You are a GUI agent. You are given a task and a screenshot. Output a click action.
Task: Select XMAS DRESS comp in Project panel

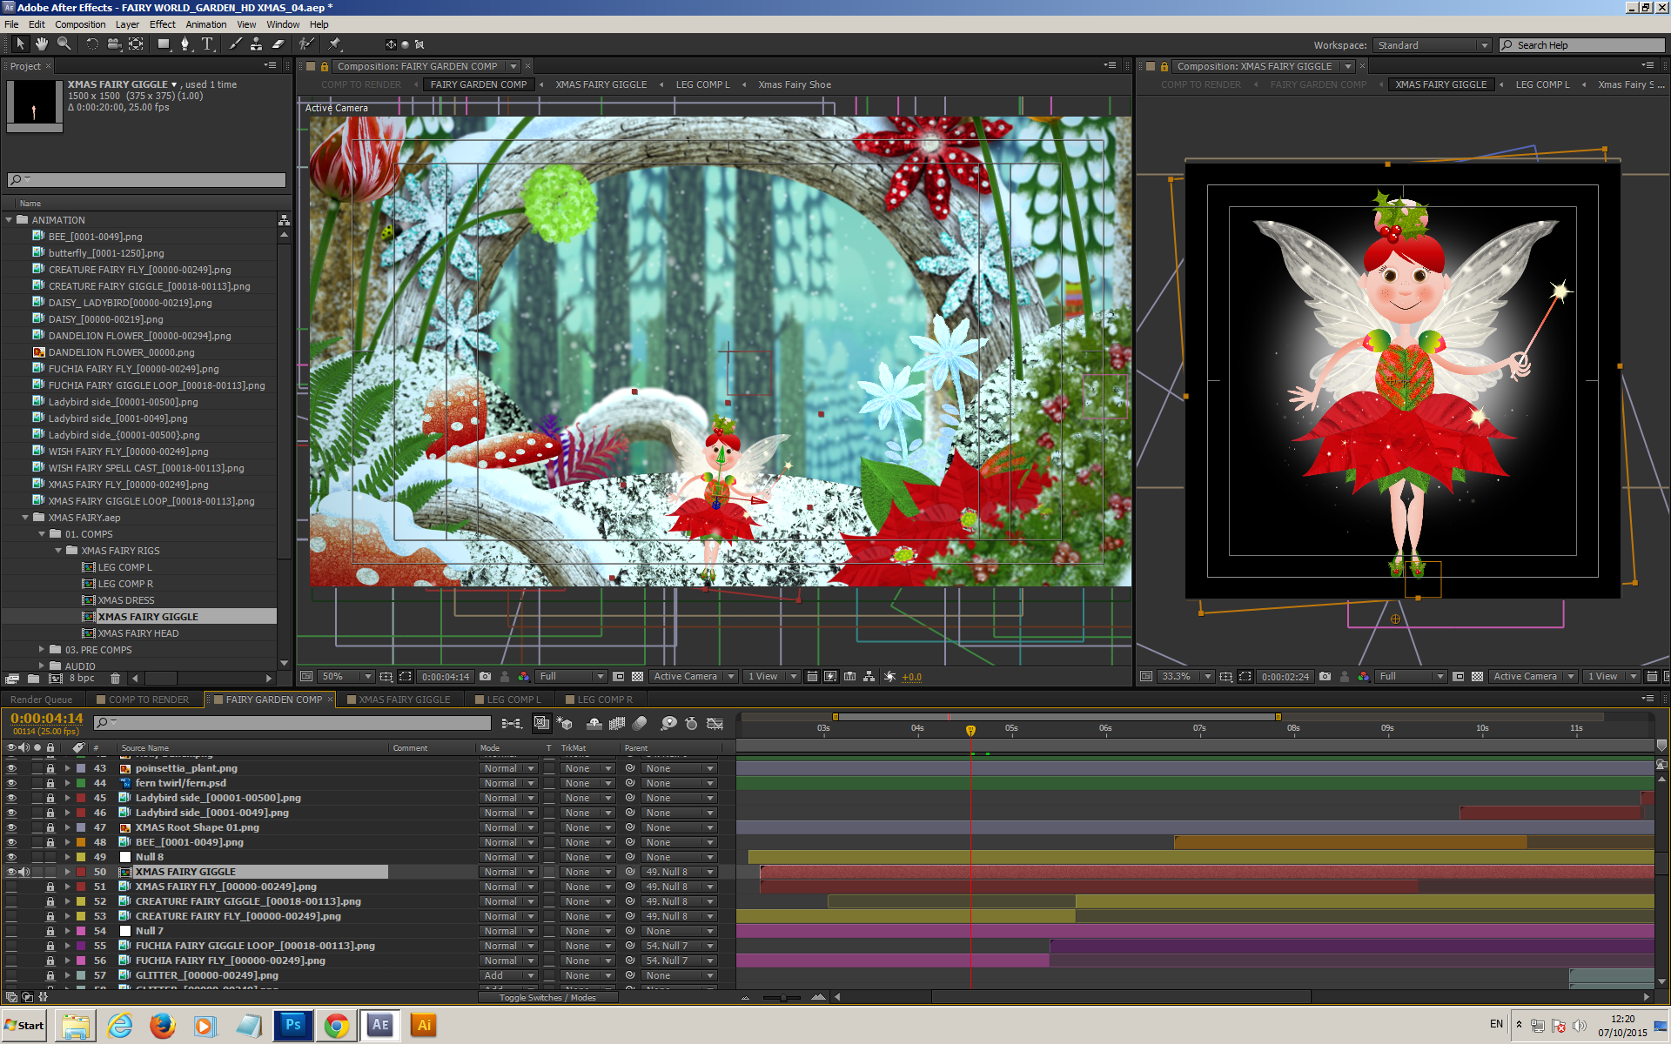coord(126,600)
